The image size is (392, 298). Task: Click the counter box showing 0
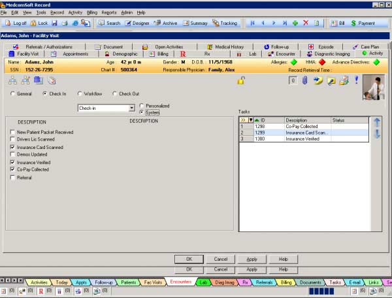coord(293,80)
